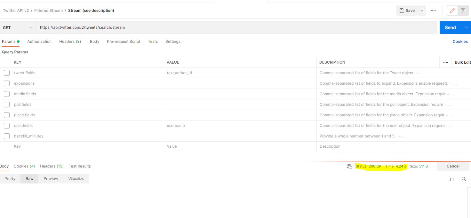
Task: Open the response Headers (15) tab
Action: point(52,166)
